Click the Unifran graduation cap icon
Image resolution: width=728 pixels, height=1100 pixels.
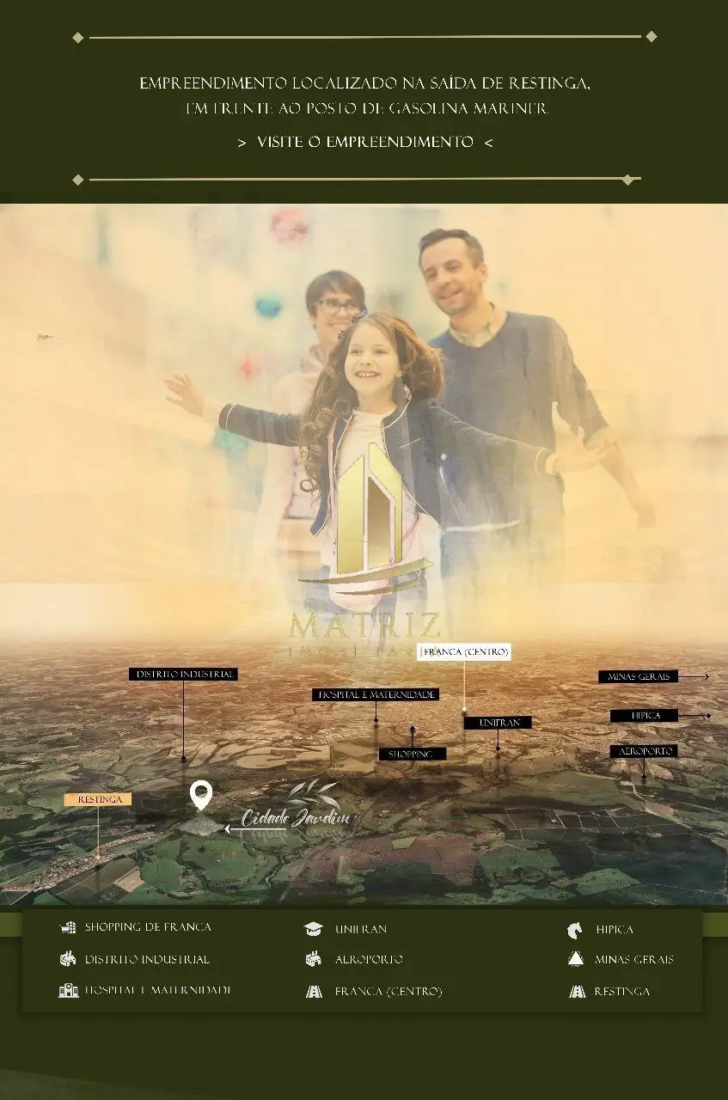[x=313, y=929]
